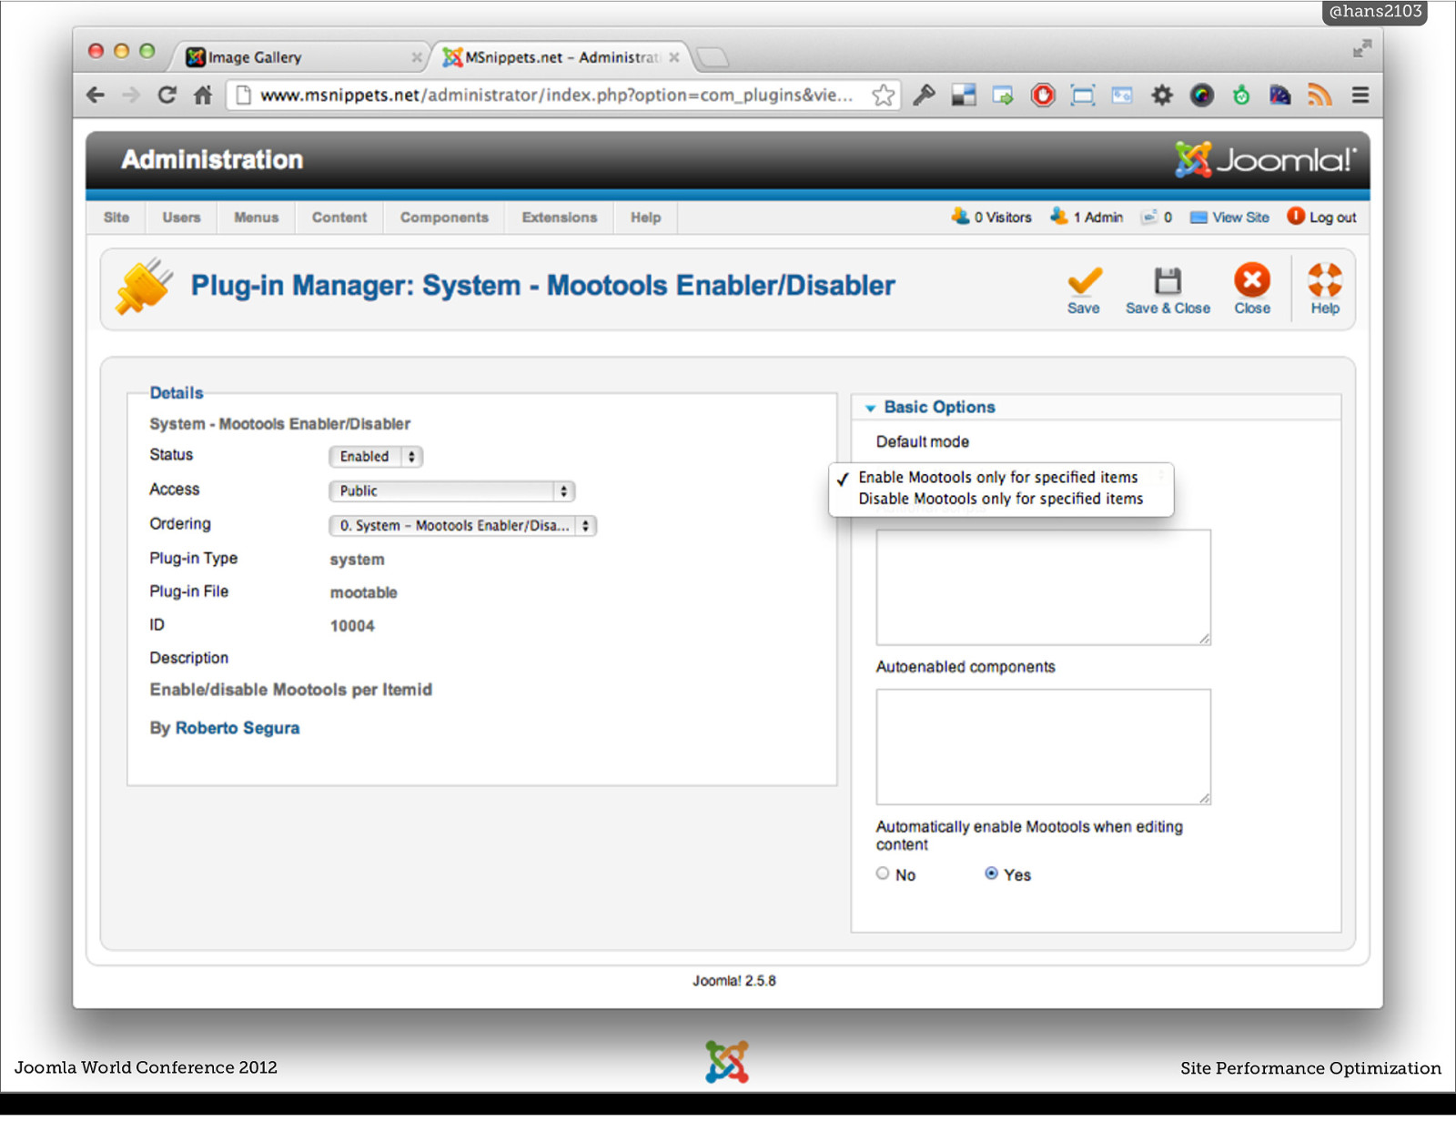Screen dimensions: 1456x1121
Task: Open the Access Public dropdown
Action: pyautogui.click(x=451, y=491)
